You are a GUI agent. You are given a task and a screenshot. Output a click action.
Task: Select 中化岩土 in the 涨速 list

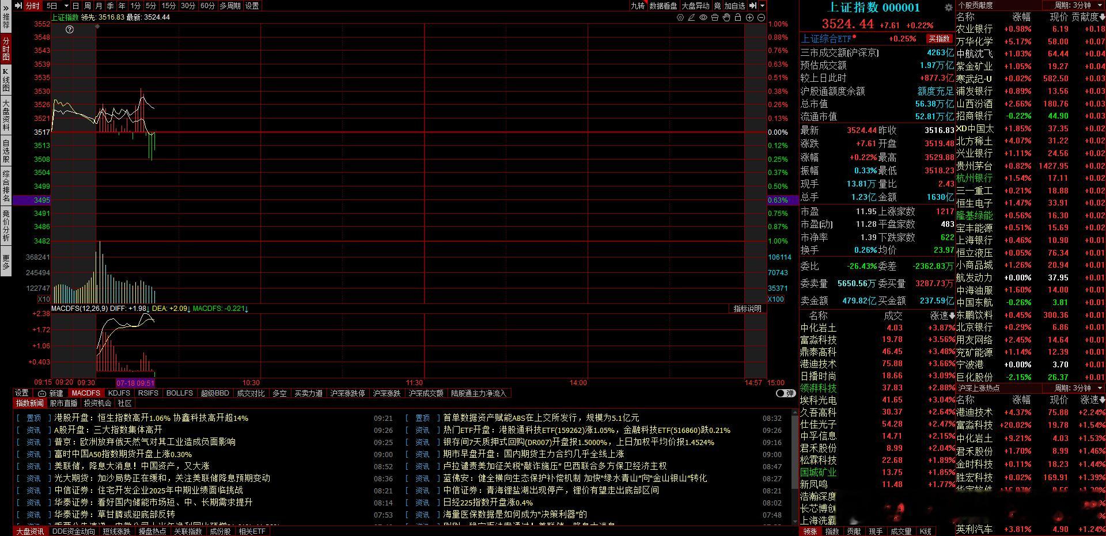pos(818,328)
